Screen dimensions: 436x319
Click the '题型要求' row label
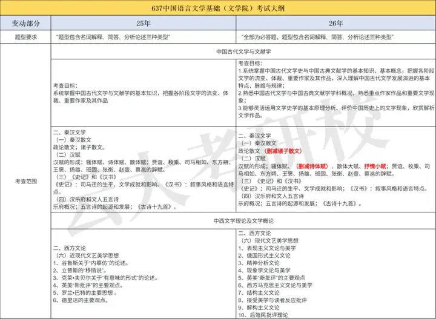click(x=25, y=37)
